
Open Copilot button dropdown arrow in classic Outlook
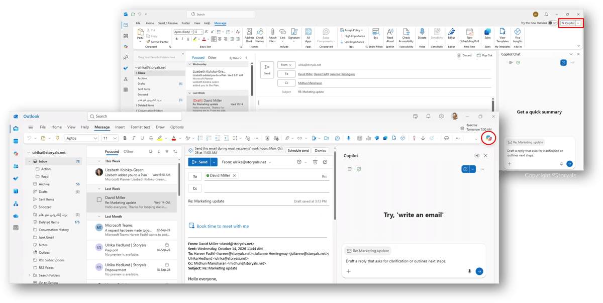[x=578, y=23]
